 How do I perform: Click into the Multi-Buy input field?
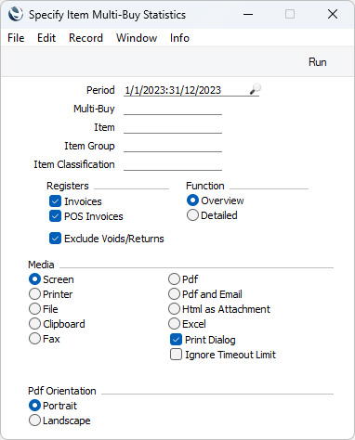[x=173, y=109]
